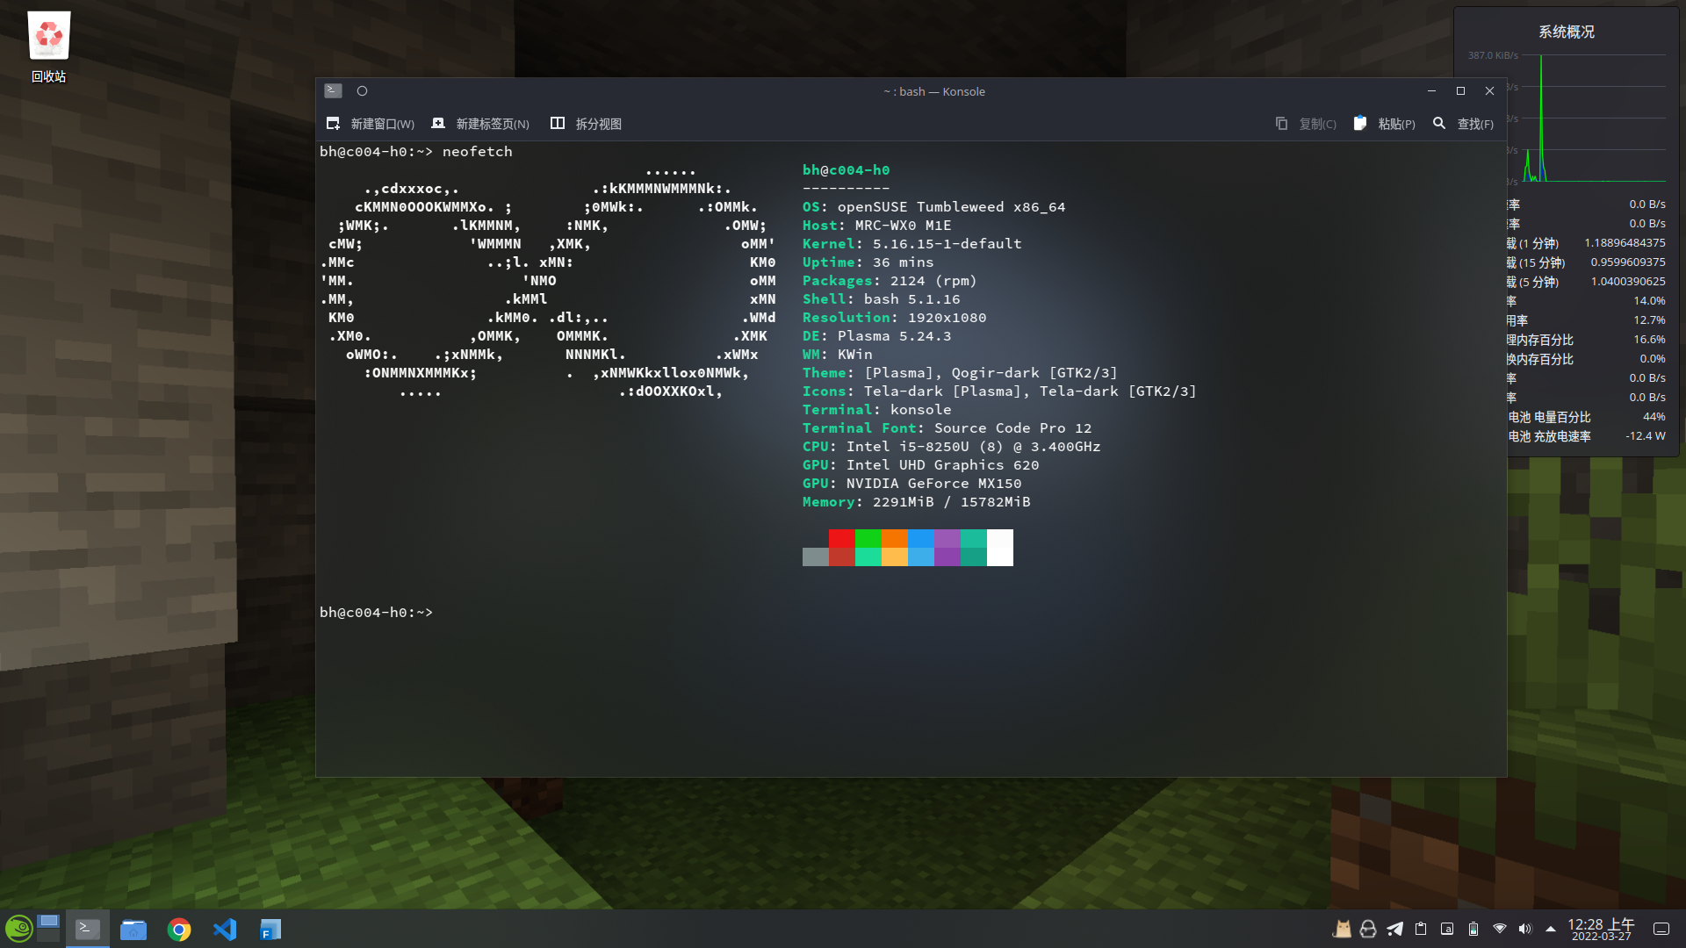
Task: Click the 16.6% memory percentage value
Action: pyautogui.click(x=1649, y=340)
